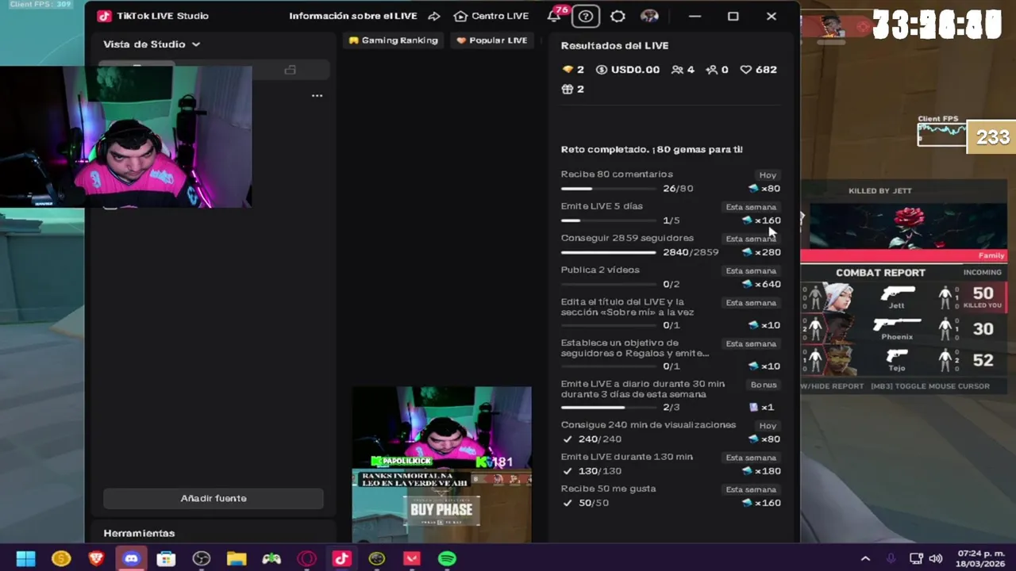Select the Tejo row in Valorant combat report

tap(903, 360)
